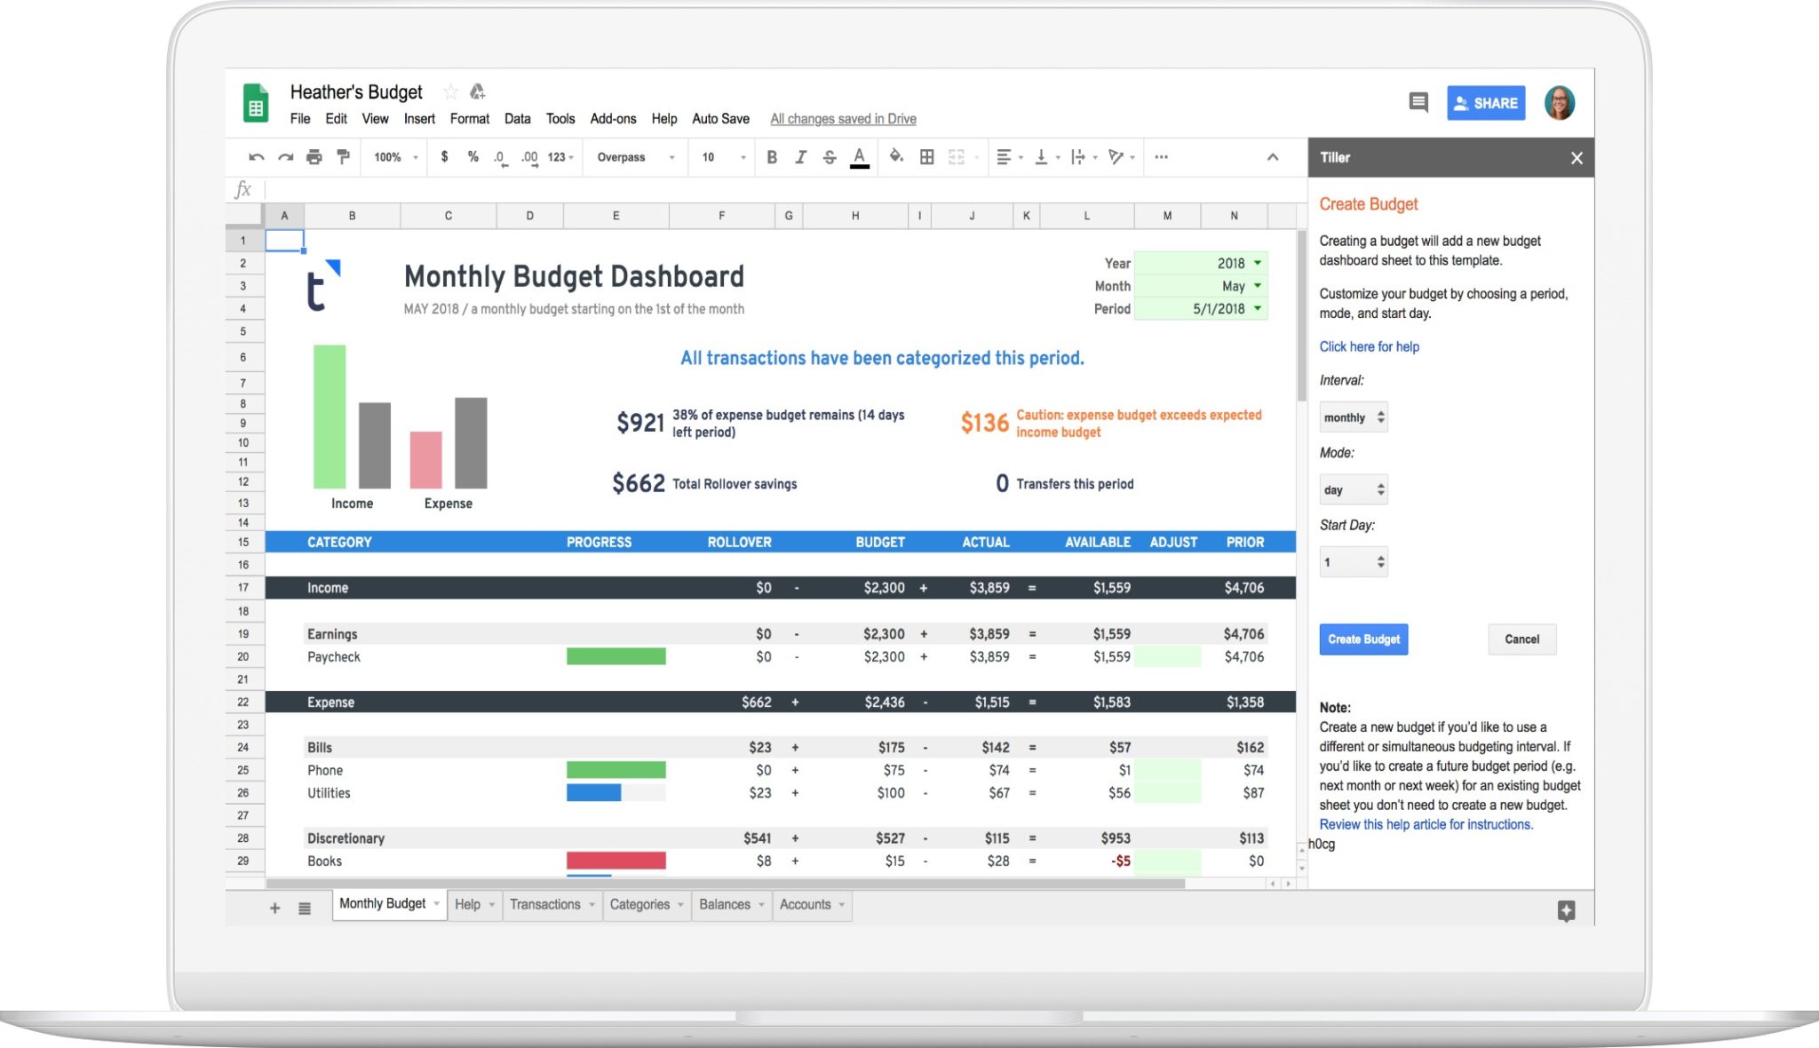Toggle strikethrough formatting
The height and width of the screenshot is (1048, 1819).
click(x=829, y=157)
